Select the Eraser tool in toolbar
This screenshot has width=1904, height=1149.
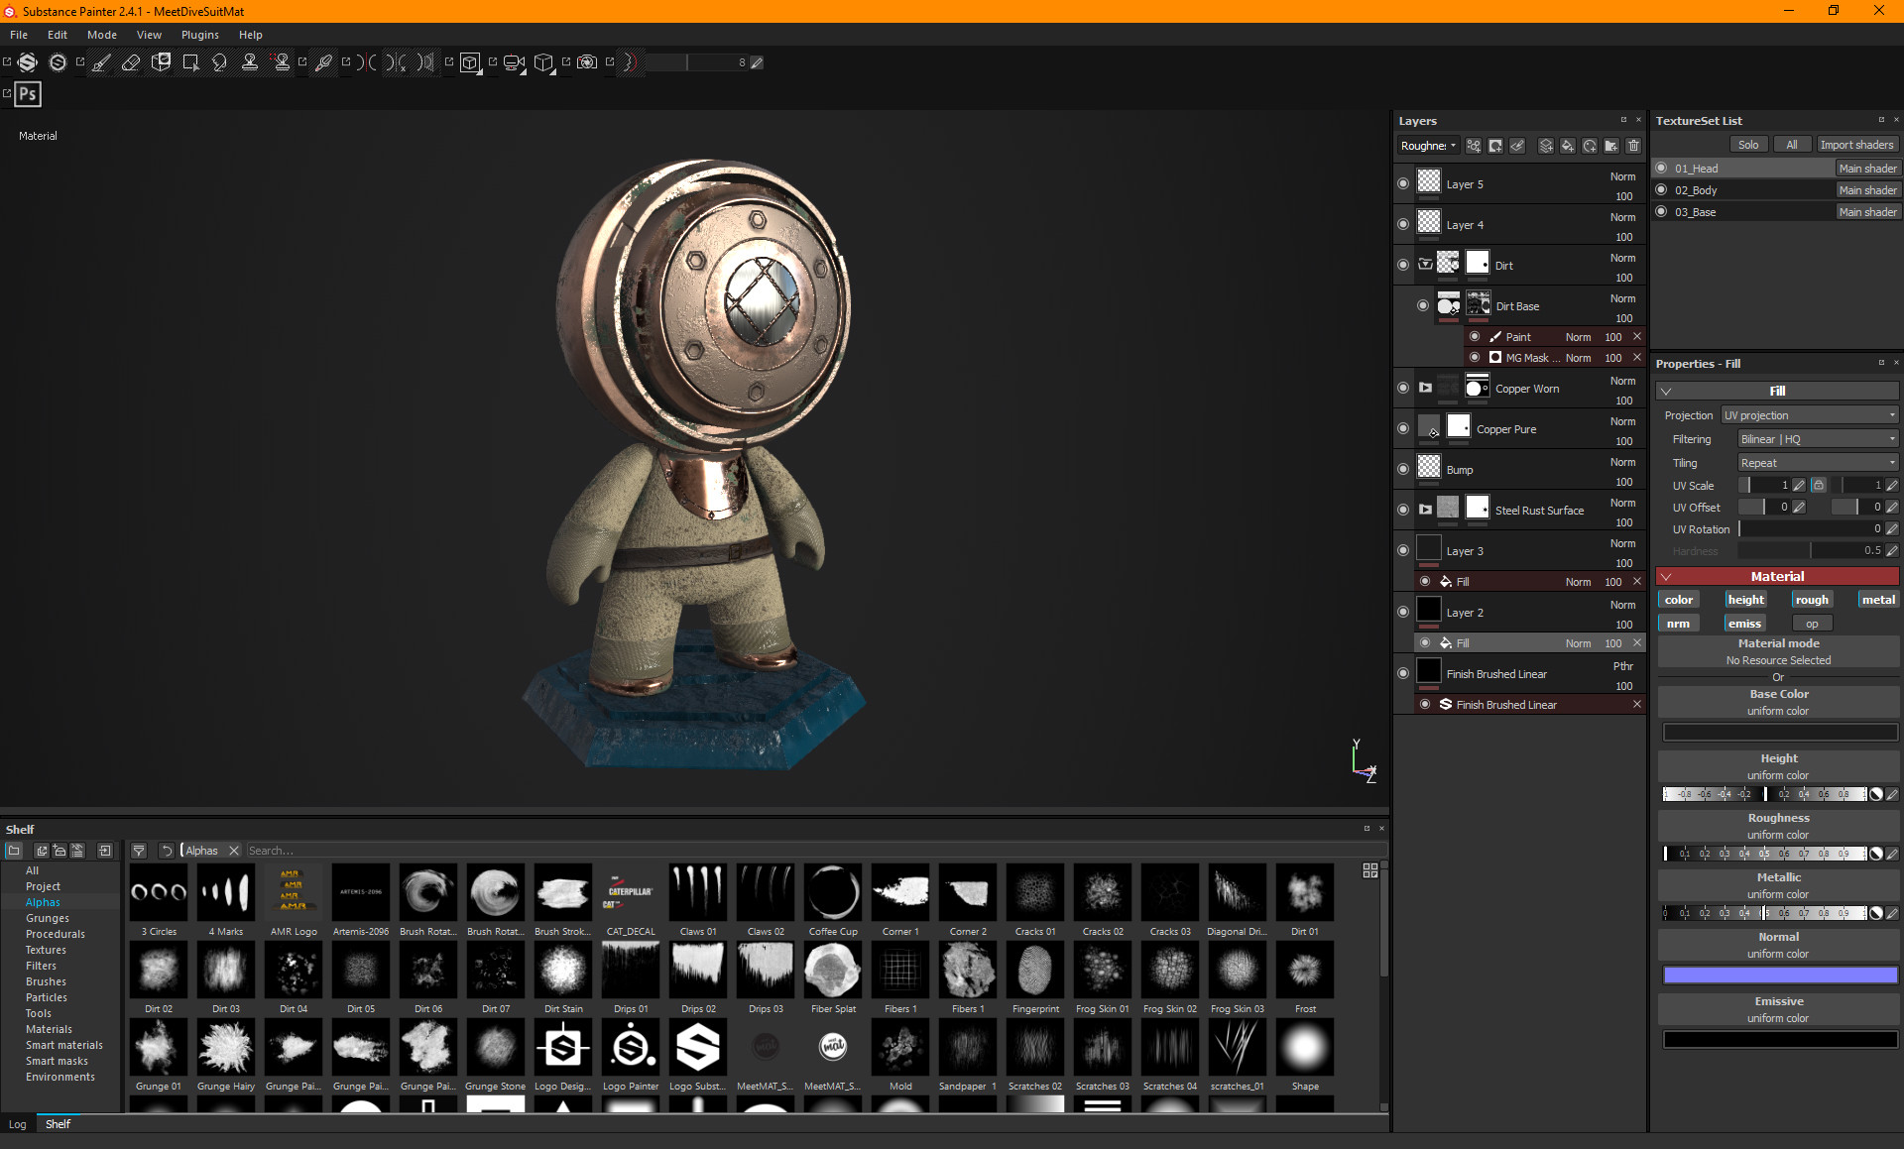click(131, 62)
